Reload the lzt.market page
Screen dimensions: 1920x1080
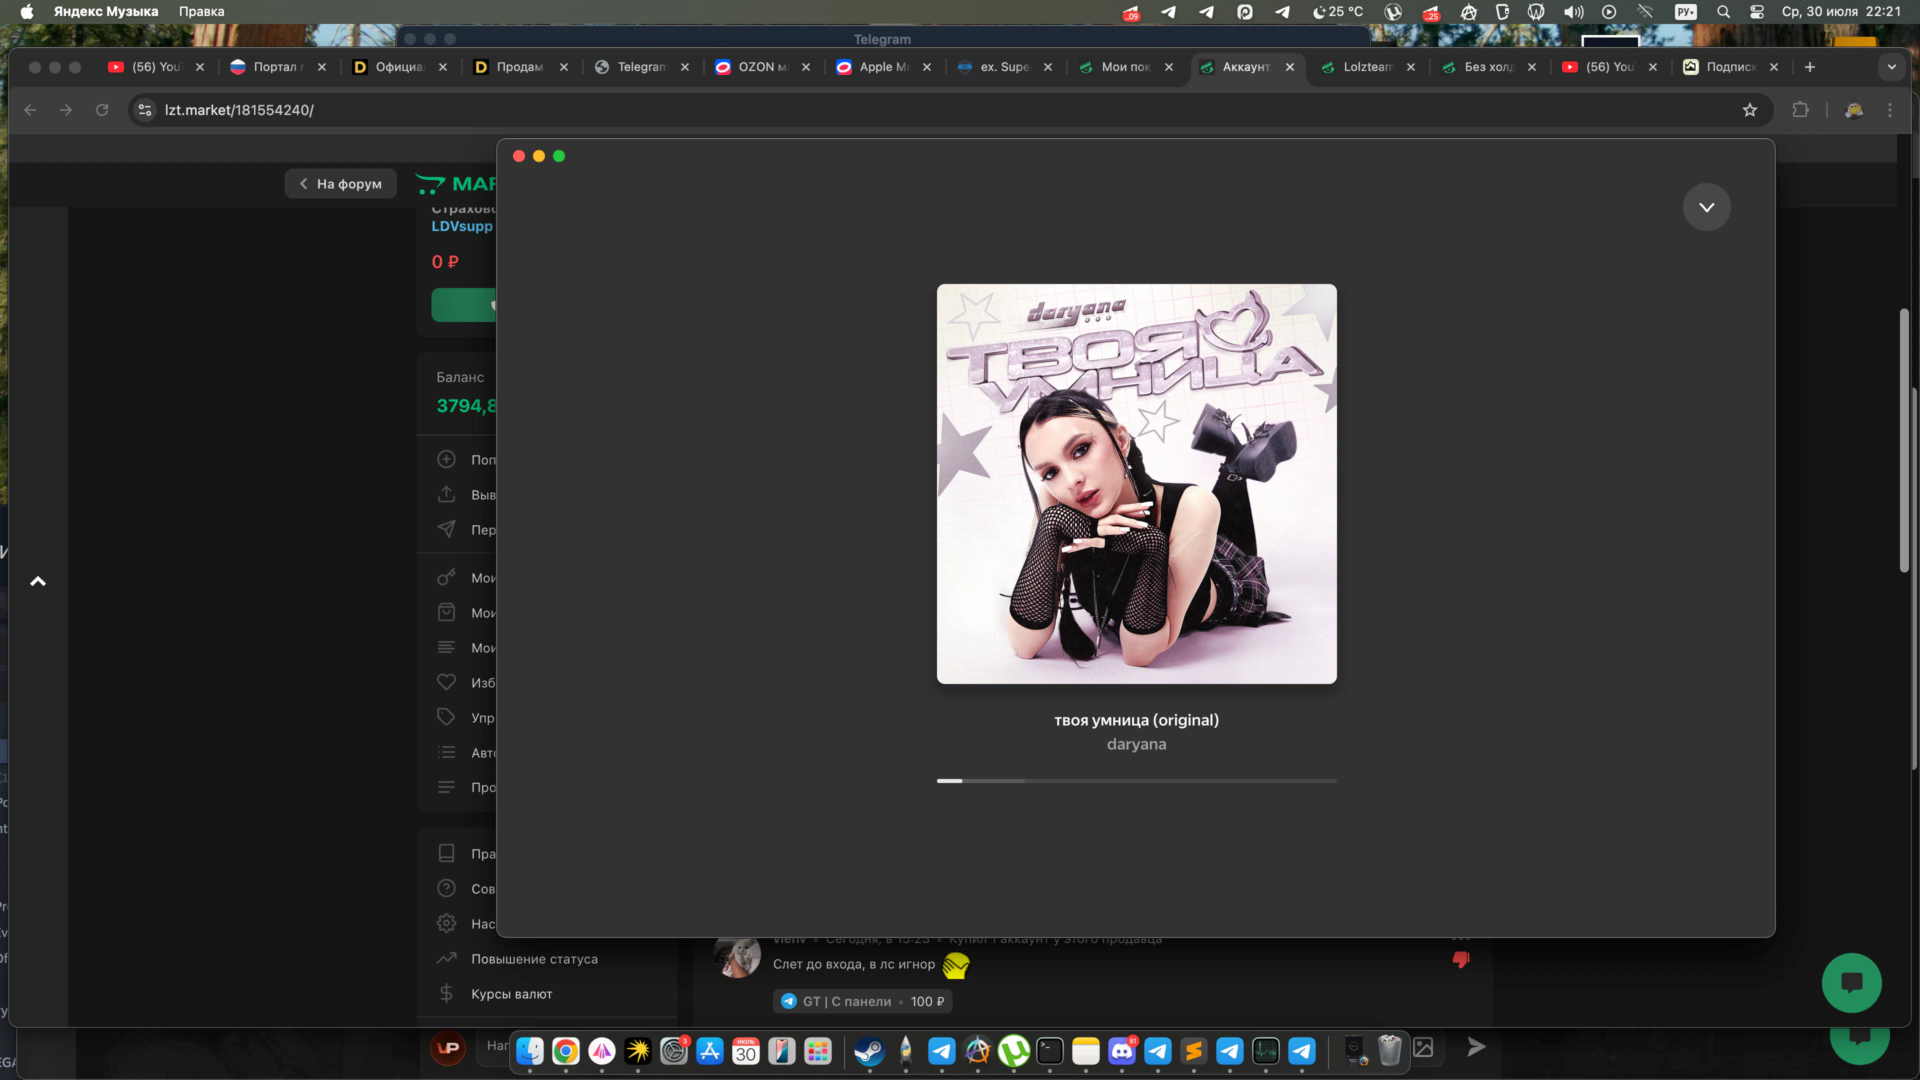[x=102, y=110]
